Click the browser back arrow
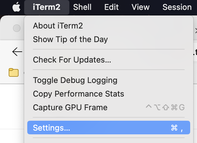197x143 pixels. (x=17, y=52)
